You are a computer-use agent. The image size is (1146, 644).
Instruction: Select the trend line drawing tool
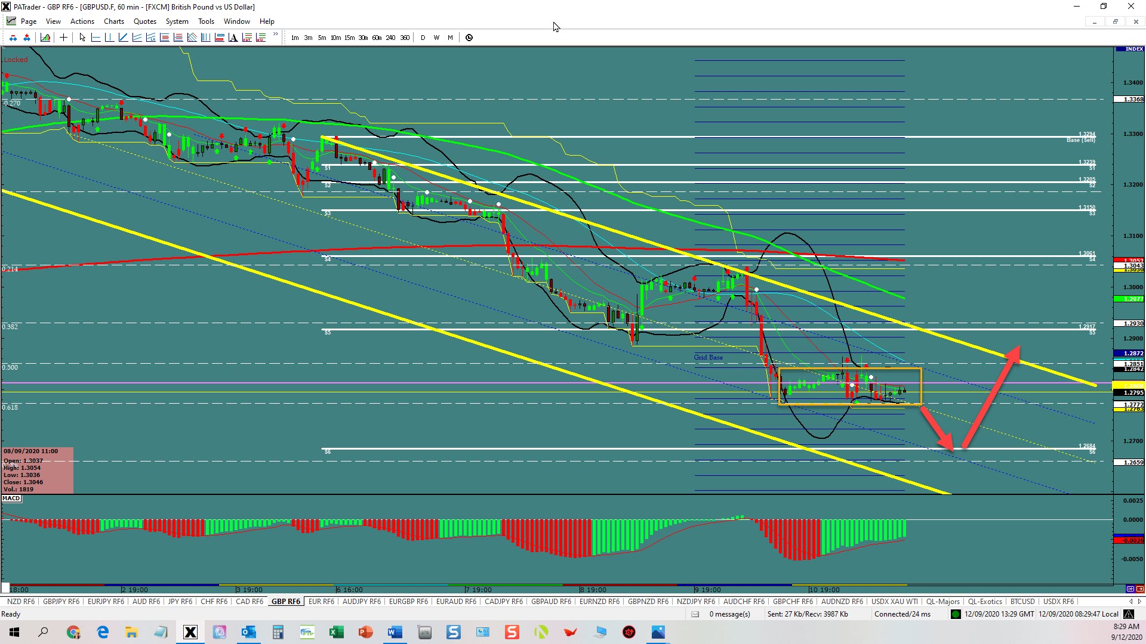click(x=123, y=38)
